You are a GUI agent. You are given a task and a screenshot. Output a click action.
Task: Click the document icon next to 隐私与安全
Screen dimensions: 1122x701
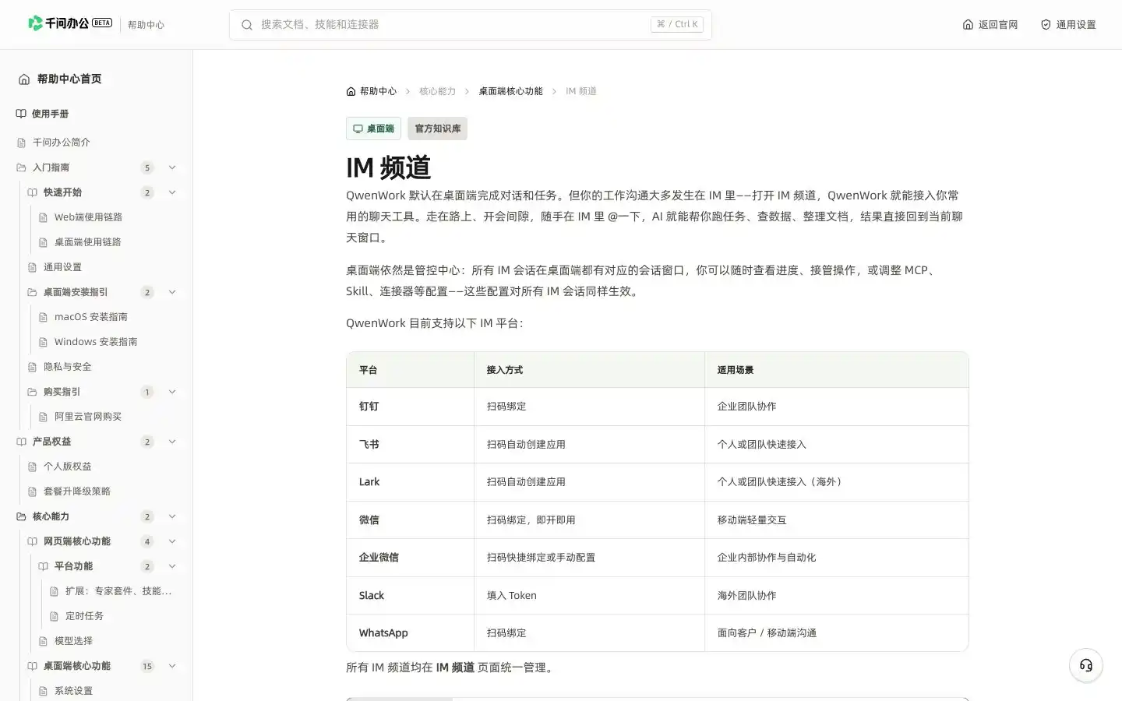(32, 367)
